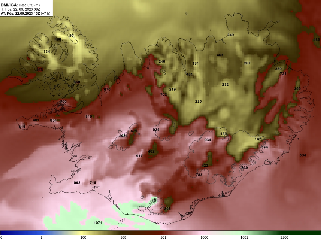Select the valid time line 'VT: Fös. 22.09.2023 13Z'

[x=21, y=14]
